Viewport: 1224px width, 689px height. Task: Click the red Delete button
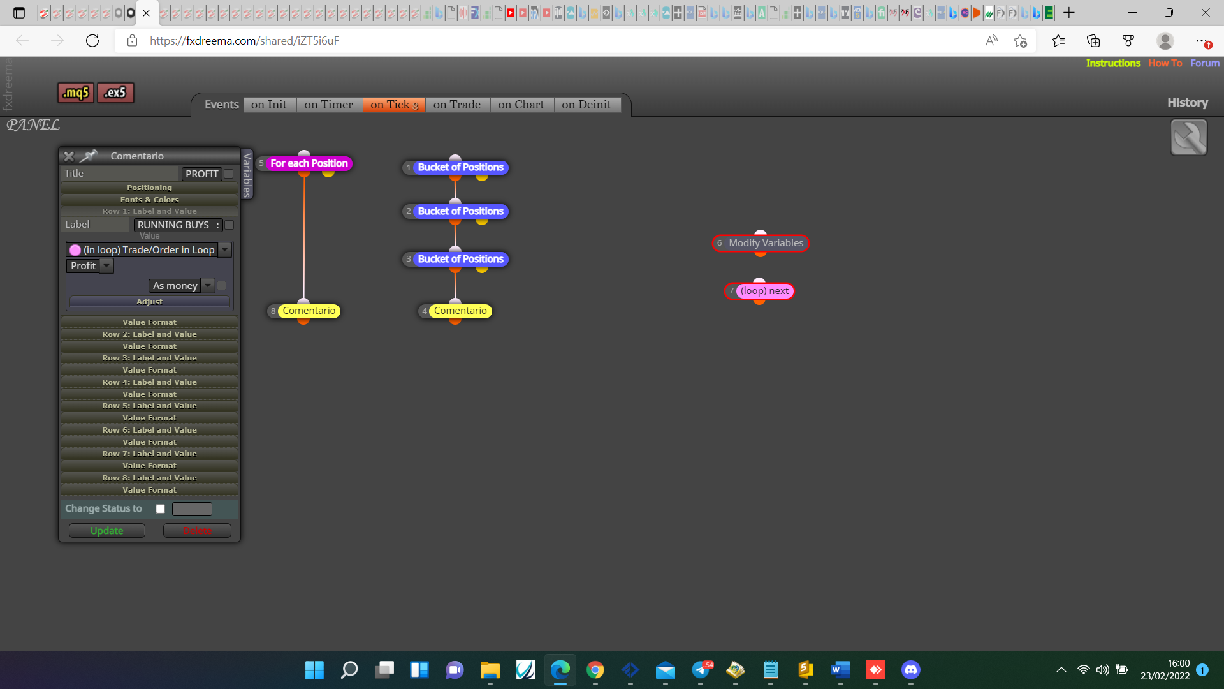(197, 531)
